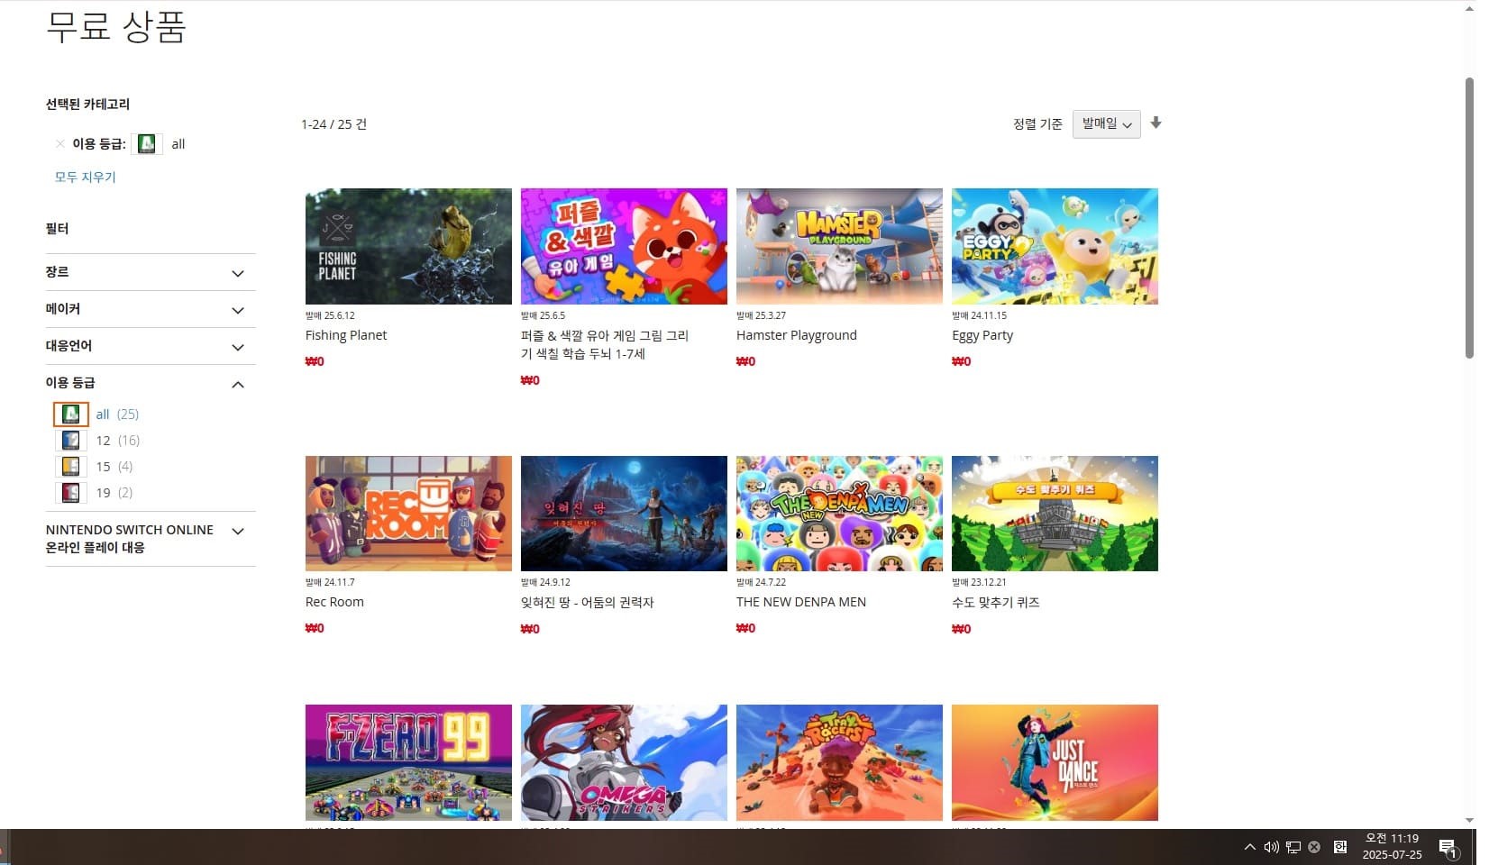Viewport: 1489px width, 865px height.
Task: Select the all rating icon filter
Action: point(71,414)
